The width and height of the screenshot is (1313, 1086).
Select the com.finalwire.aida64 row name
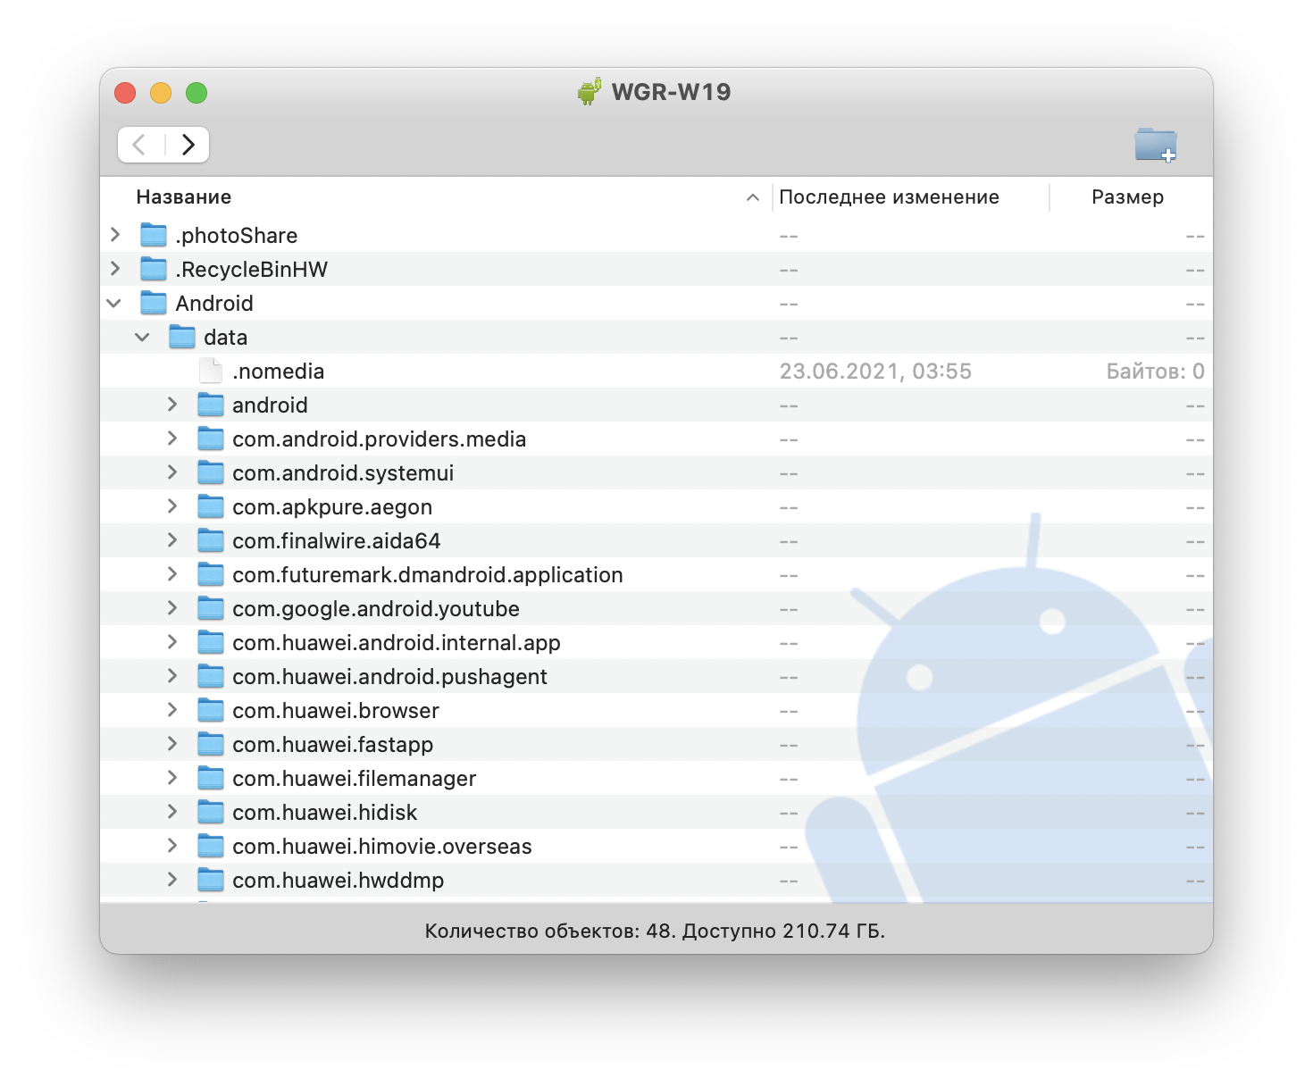tap(337, 541)
